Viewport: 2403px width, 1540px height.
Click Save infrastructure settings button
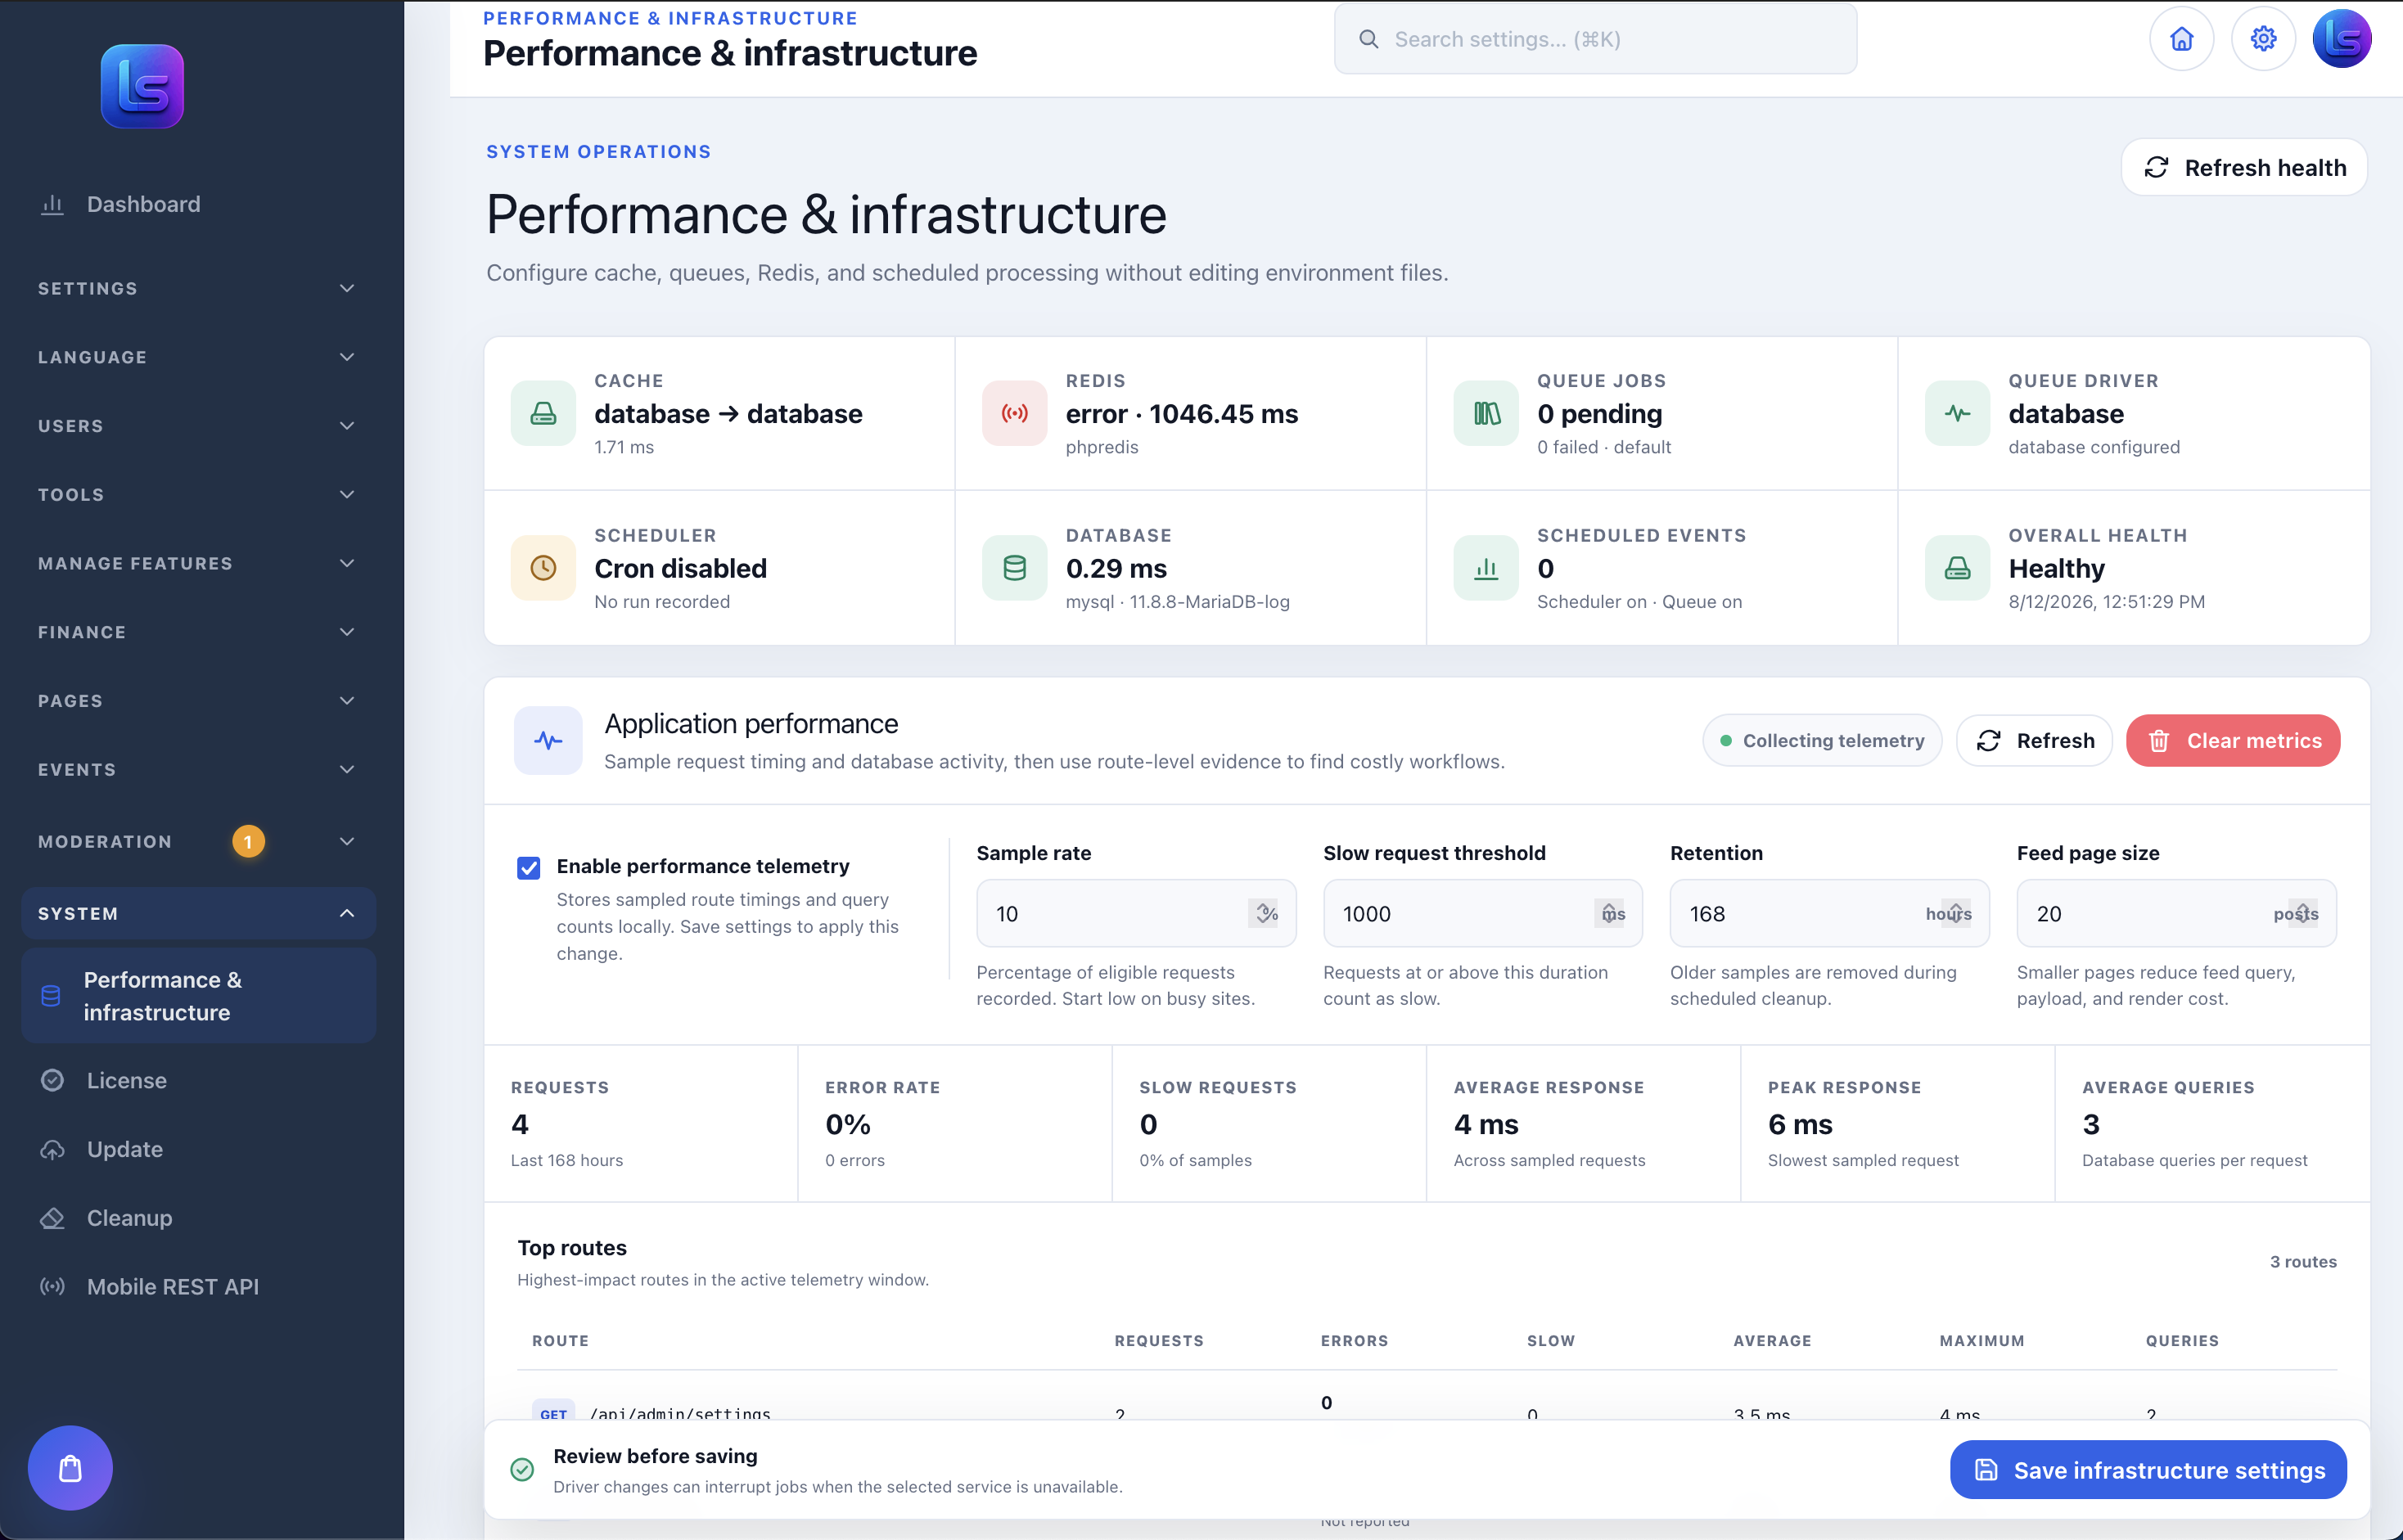[x=2148, y=1469]
